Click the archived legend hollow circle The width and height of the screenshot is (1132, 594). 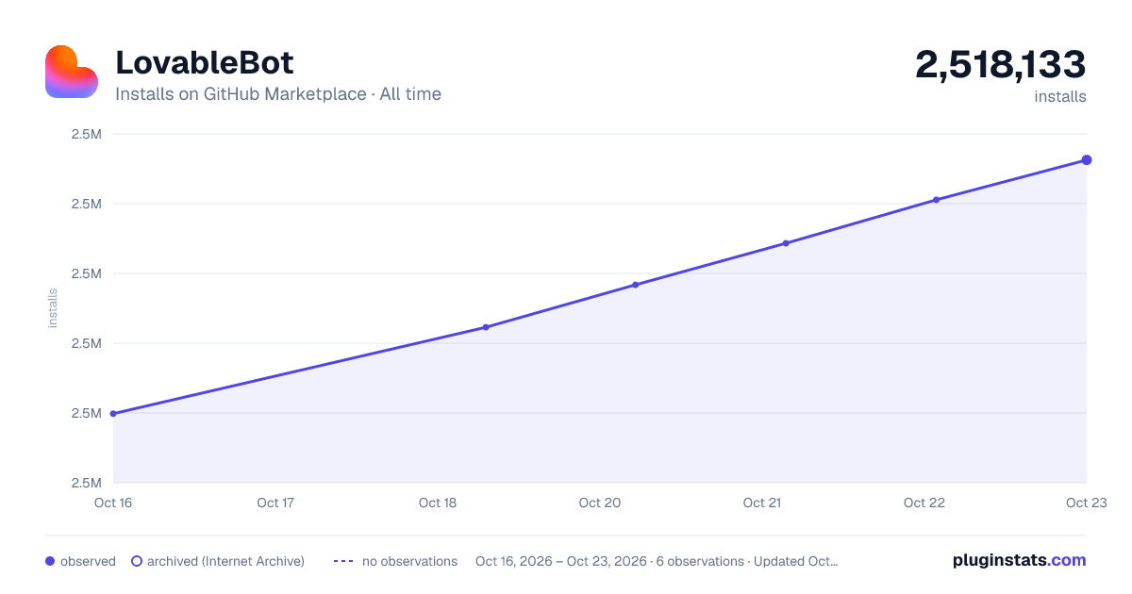(137, 561)
